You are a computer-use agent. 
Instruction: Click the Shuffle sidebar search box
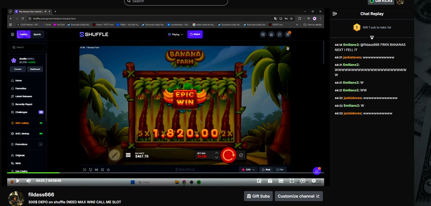click(27, 47)
